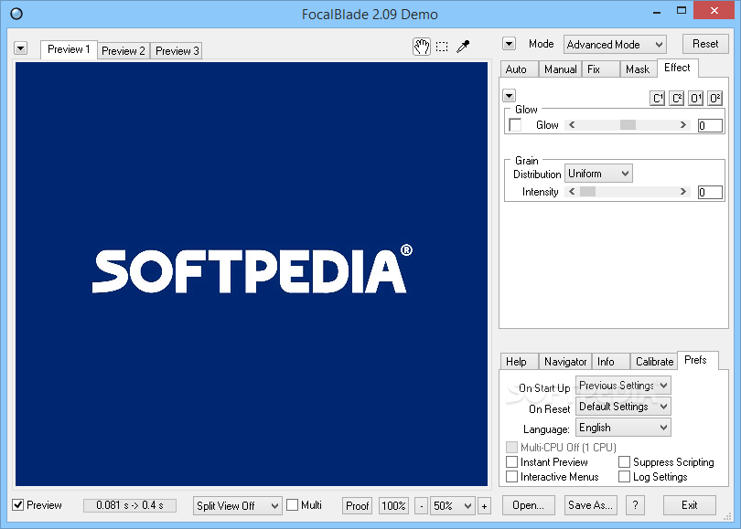
Task: Click the Glow slider thumb
Action: 628,125
